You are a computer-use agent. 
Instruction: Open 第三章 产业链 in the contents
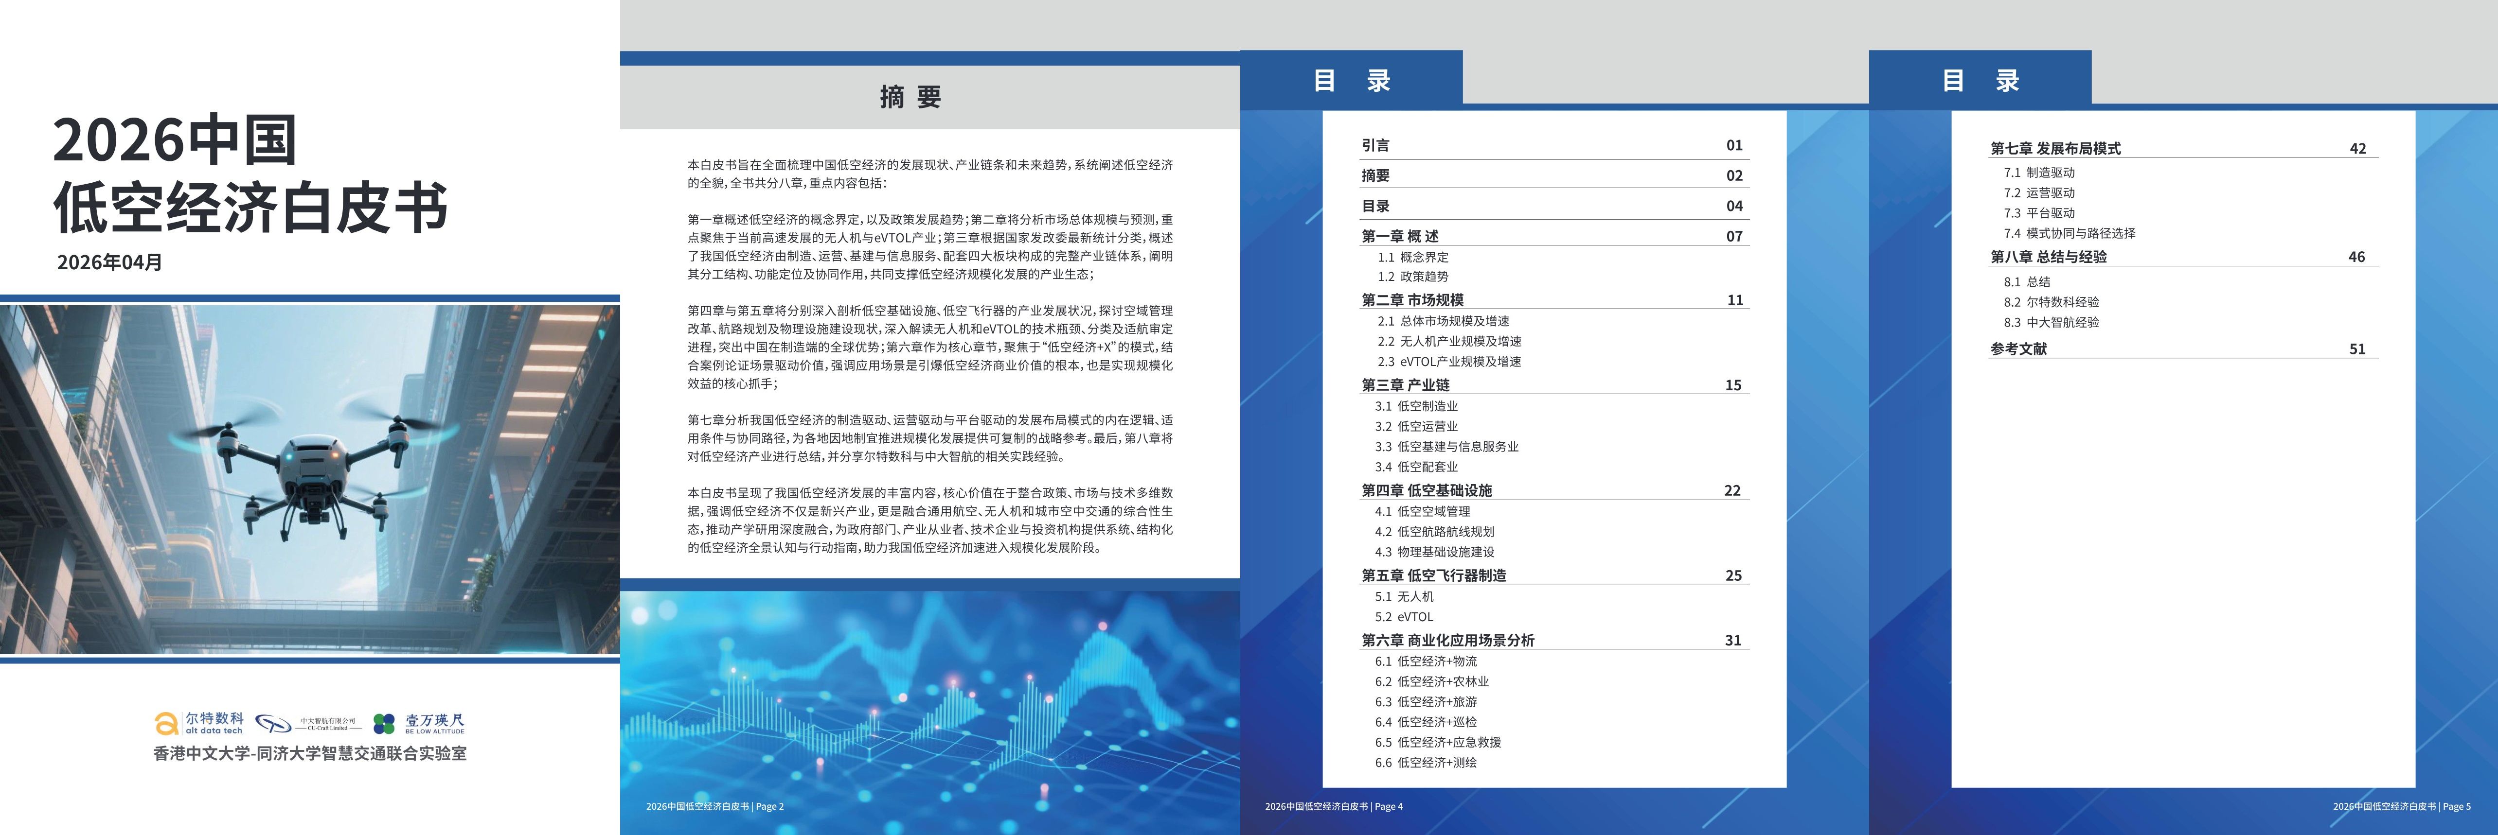(1406, 384)
